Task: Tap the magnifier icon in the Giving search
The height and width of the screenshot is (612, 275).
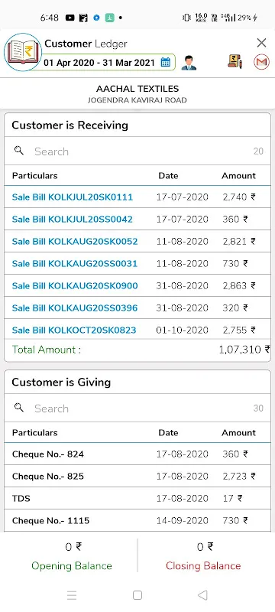Action: coord(18,408)
